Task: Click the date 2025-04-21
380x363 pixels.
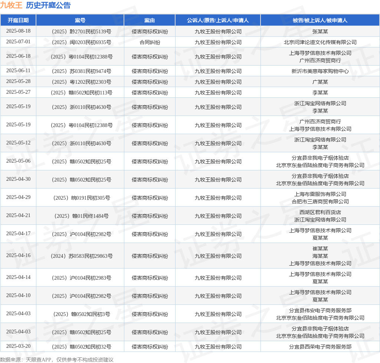Action: tap(19, 216)
